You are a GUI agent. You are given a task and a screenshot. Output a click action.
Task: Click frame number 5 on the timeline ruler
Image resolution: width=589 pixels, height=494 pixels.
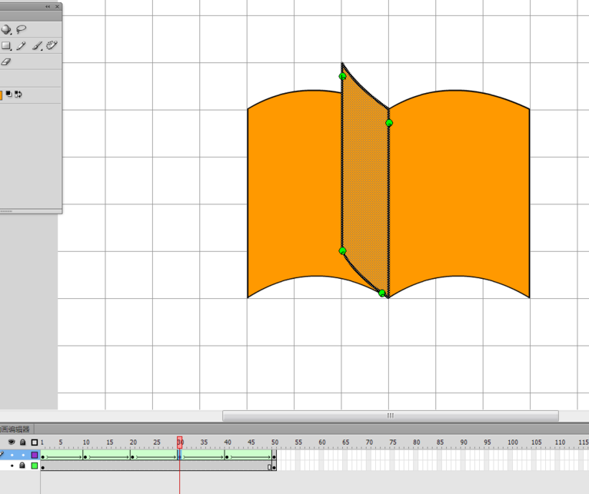[x=61, y=443]
